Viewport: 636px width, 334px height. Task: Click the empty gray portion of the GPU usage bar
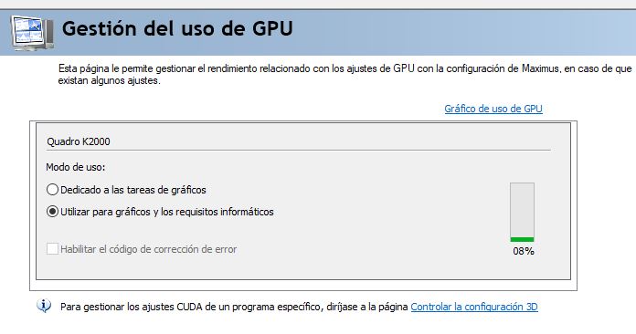522,210
